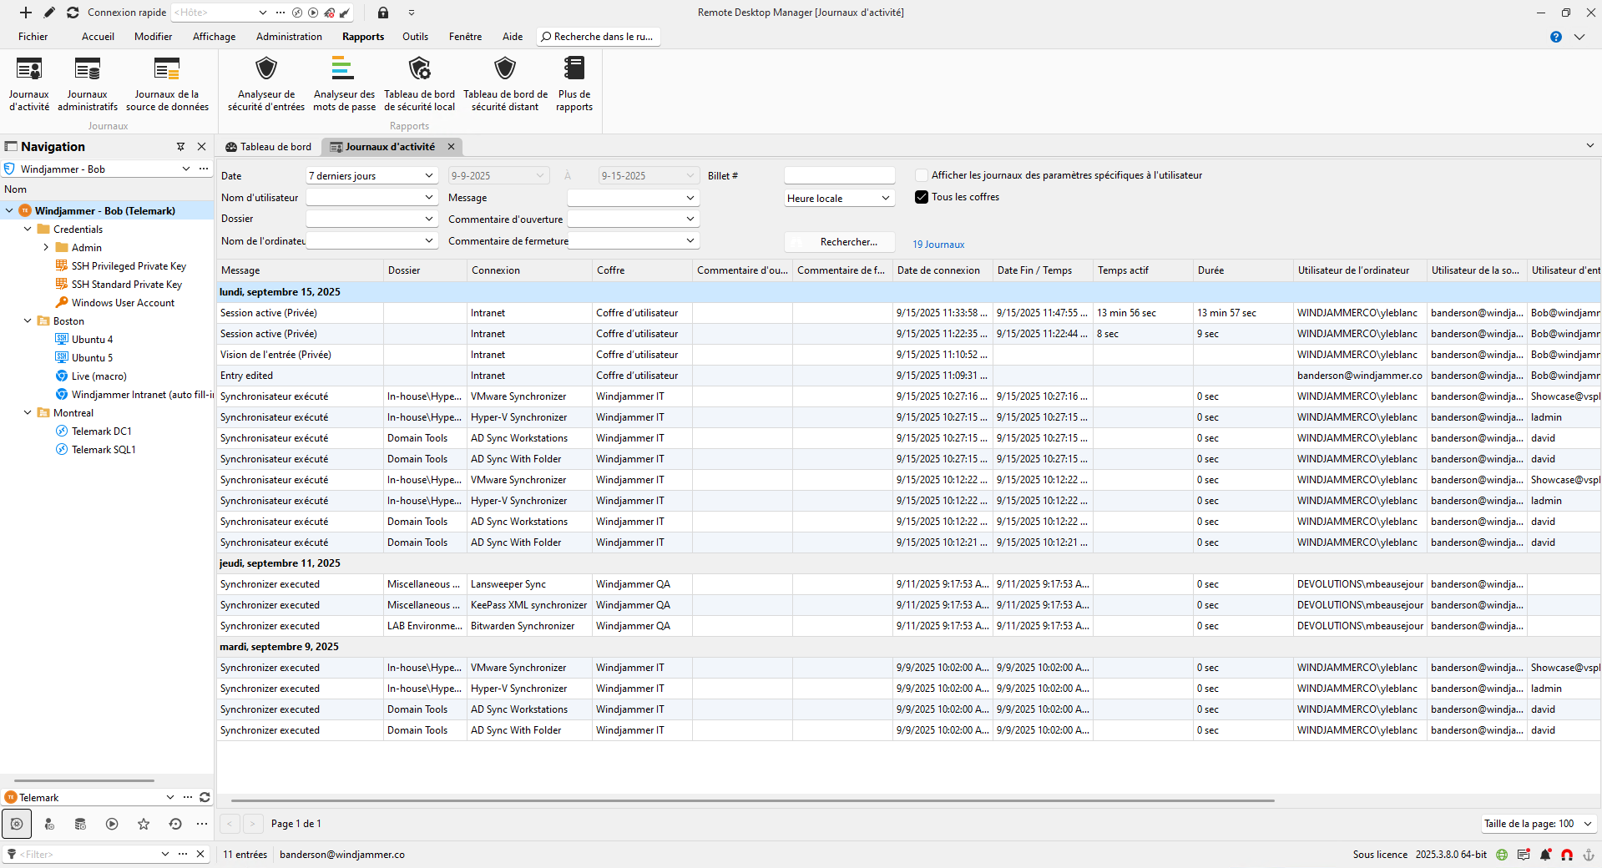This screenshot has height=868, width=1602.
Task: Click the Rechercher... button
Action: 839,242
